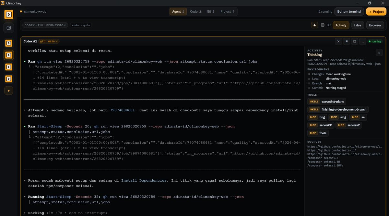
Task: Open the Files panel
Action: pos(358,25)
